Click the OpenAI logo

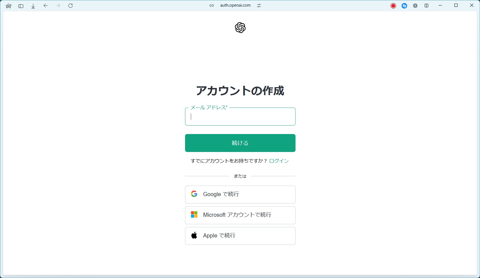point(240,28)
